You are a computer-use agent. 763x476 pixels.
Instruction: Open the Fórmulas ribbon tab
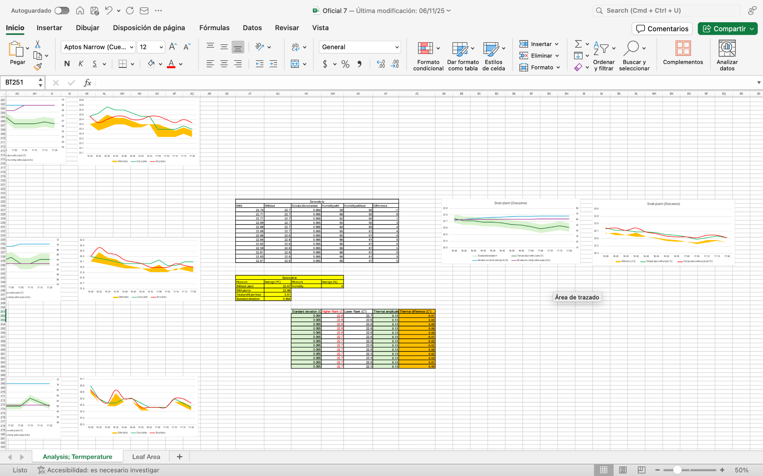click(214, 28)
